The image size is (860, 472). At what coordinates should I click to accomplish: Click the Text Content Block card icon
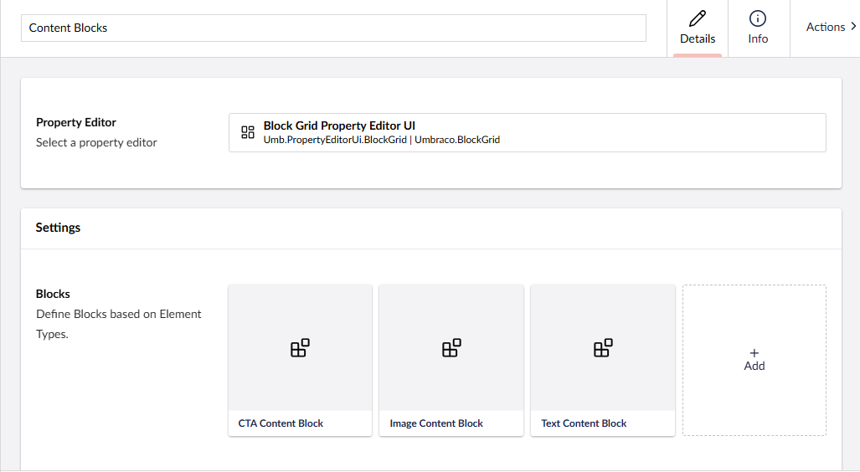click(603, 348)
